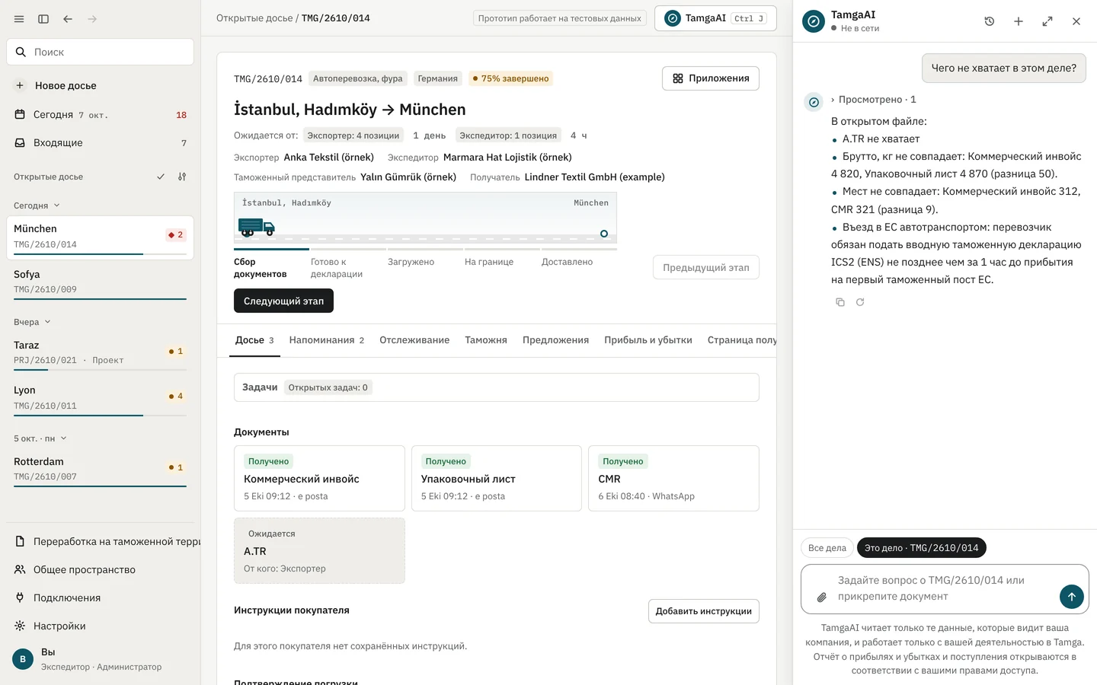Expand TamgaAI panel to full size
Viewport: 1097px width, 685px height.
click(1047, 21)
